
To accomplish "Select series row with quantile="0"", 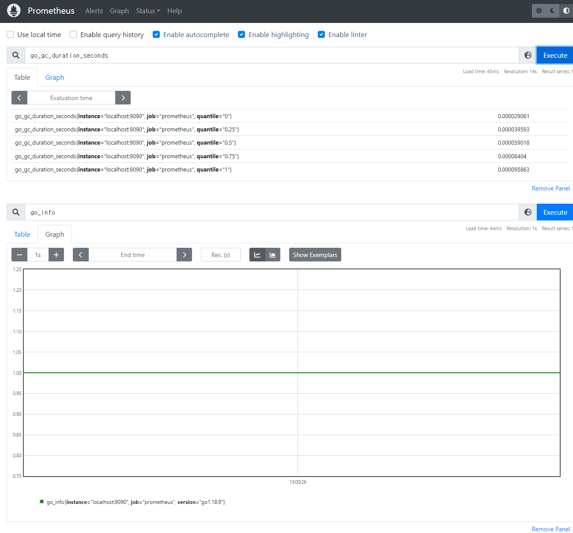I will pyautogui.click(x=290, y=116).
